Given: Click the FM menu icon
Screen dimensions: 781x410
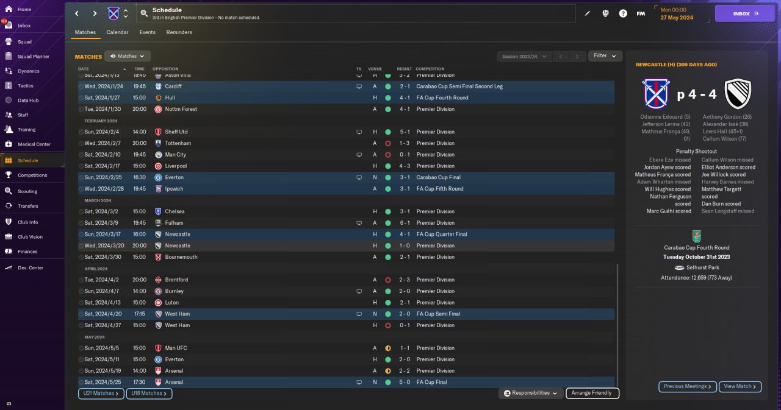Looking at the screenshot, I should tap(641, 13).
